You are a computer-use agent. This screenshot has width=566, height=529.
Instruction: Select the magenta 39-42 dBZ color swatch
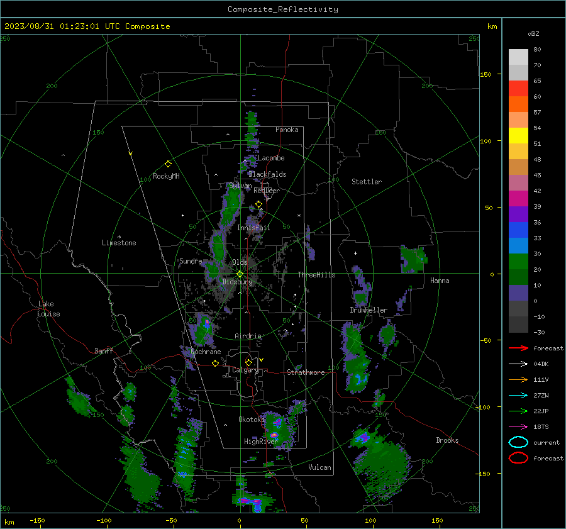coord(518,199)
